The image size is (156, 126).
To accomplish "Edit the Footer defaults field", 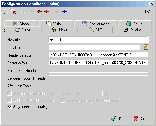I will click(x=98, y=63).
